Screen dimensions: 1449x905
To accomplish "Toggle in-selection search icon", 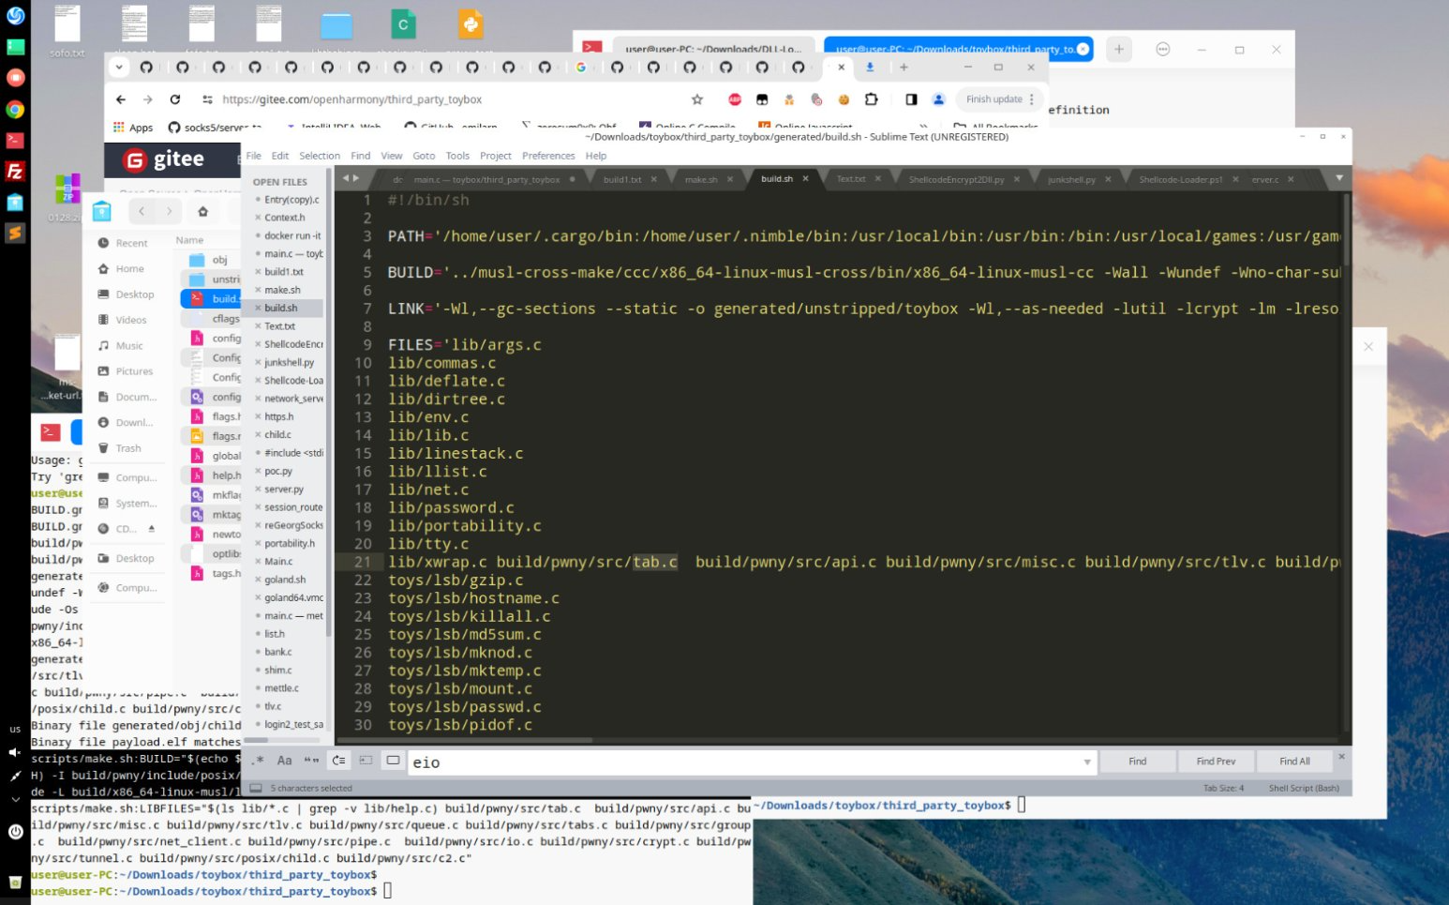I will click(x=366, y=761).
